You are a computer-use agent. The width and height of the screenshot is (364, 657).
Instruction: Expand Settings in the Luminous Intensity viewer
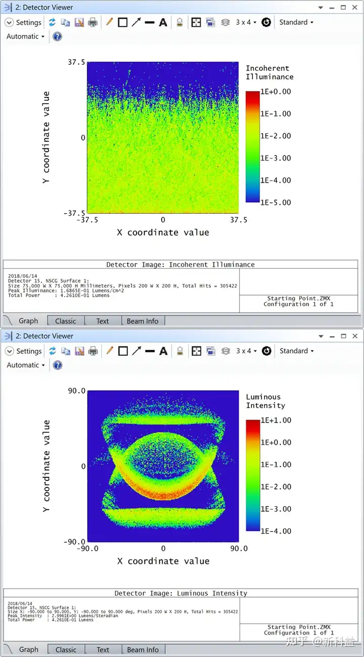(23, 351)
